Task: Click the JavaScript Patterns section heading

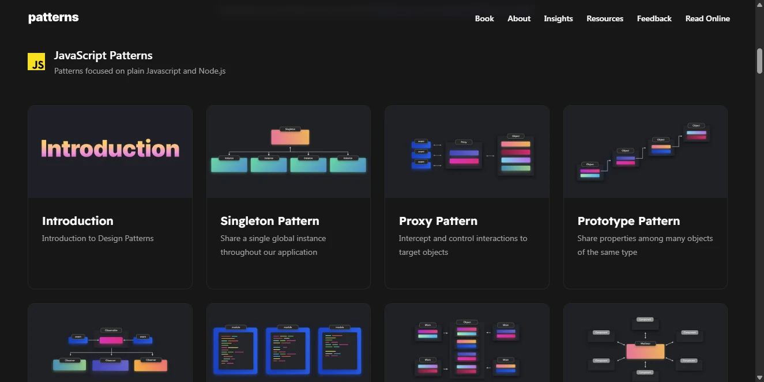Action: [x=103, y=56]
